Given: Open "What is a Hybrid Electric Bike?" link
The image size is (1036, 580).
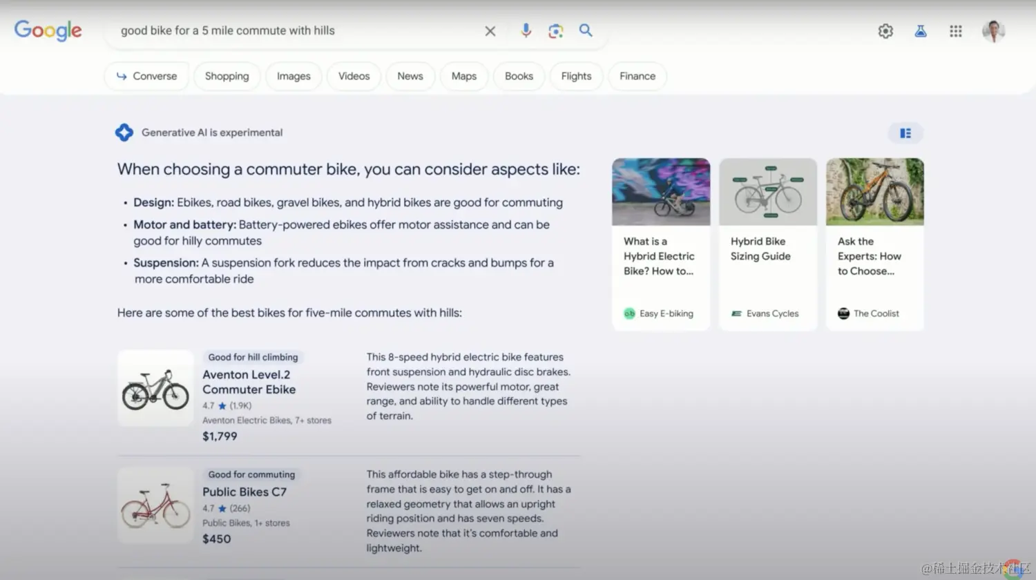Looking at the screenshot, I should 659,256.
